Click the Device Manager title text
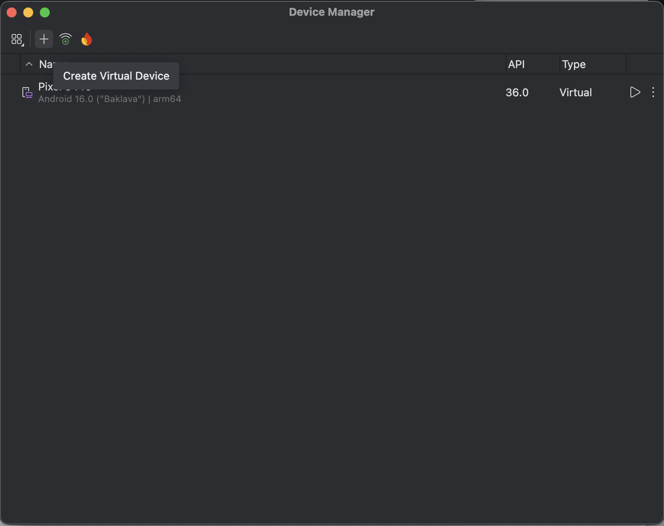This screenshot has width=664, height=526. coord(332,12)
